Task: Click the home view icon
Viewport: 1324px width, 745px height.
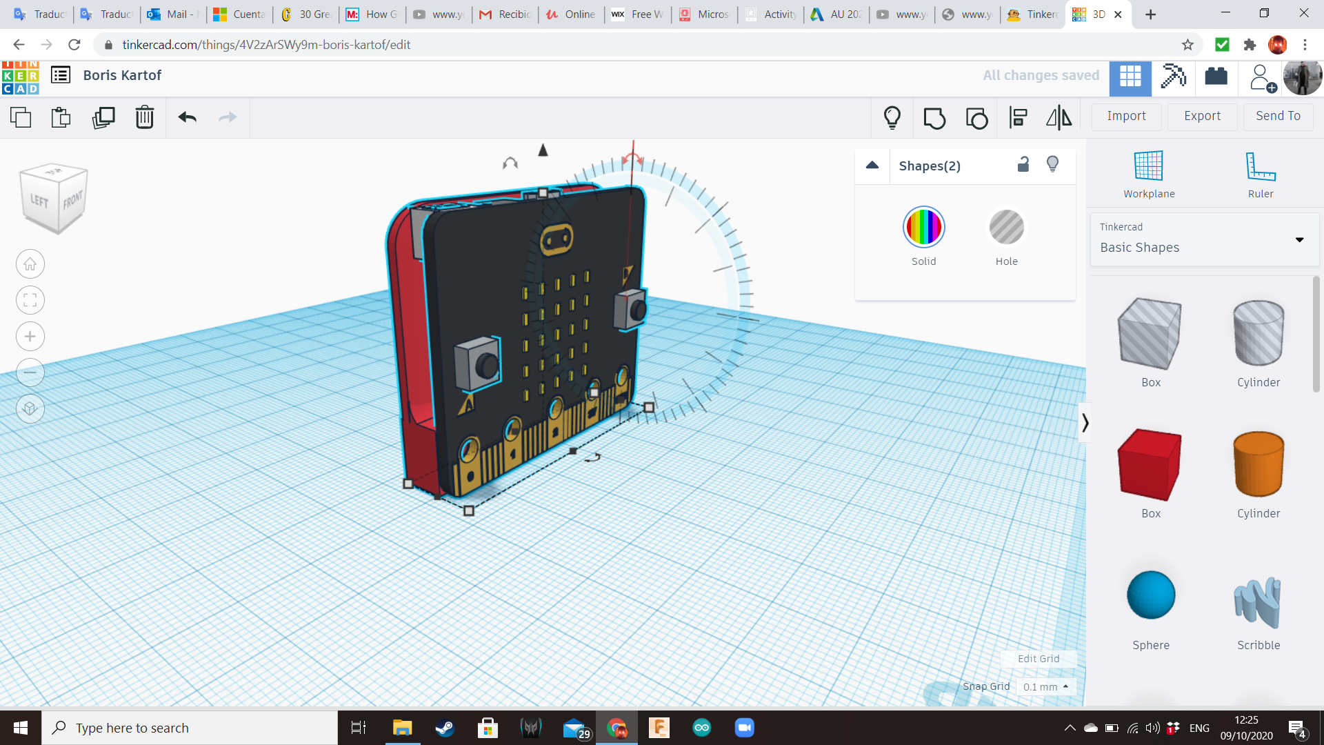Action: pos(30,264)
